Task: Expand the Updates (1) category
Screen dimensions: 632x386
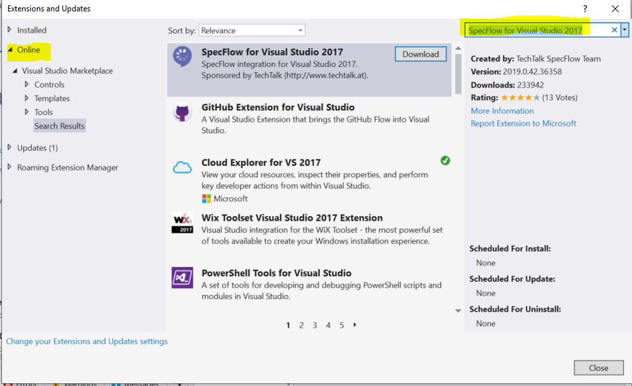Action: [x=9, y=148]
